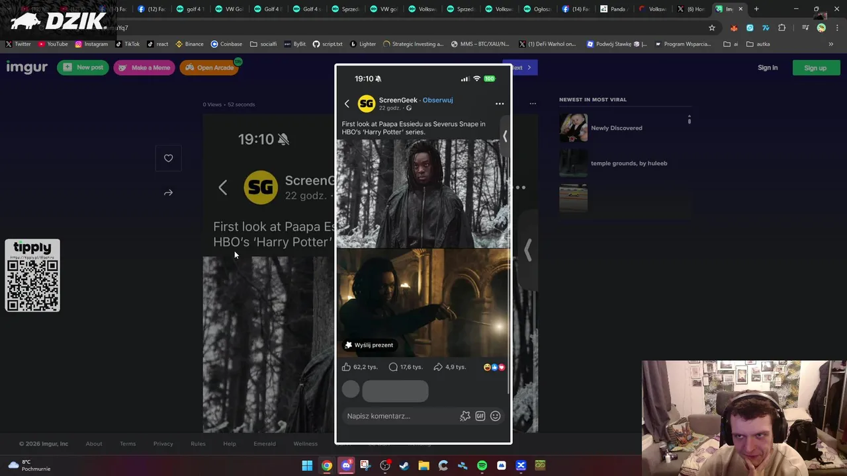Image resolution: width=847 pixels, height=476 pixels.
Task: Expand the socialfi bookmarks folder
Action: pyautogui.click(x=263, y=44)
